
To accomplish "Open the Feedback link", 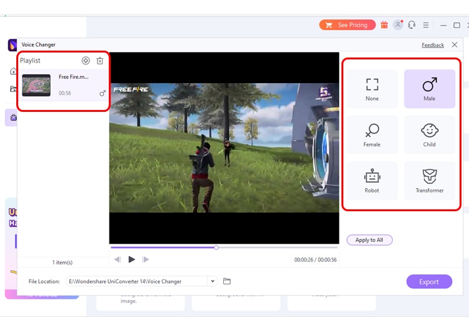I will 433,45.
